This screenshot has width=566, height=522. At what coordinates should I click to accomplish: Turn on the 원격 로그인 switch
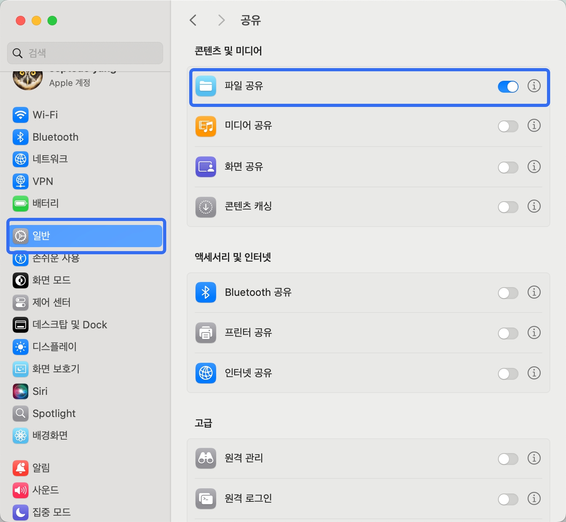[508, 499]
